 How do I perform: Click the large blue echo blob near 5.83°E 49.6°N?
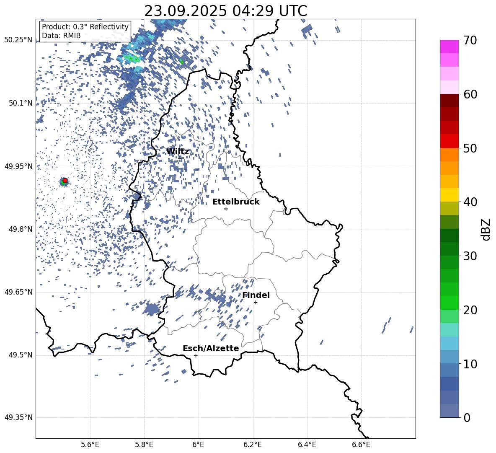[x=152, y=309]
